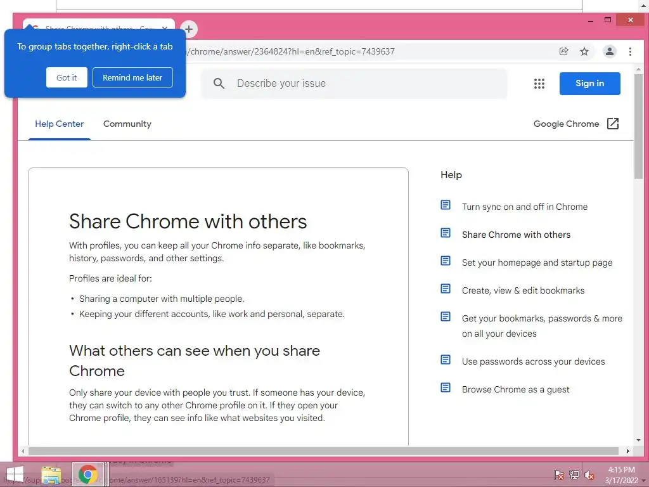Click the share page icon in address bar
Viewport: 649px width, 487px height.
click(x=563, y=51)
